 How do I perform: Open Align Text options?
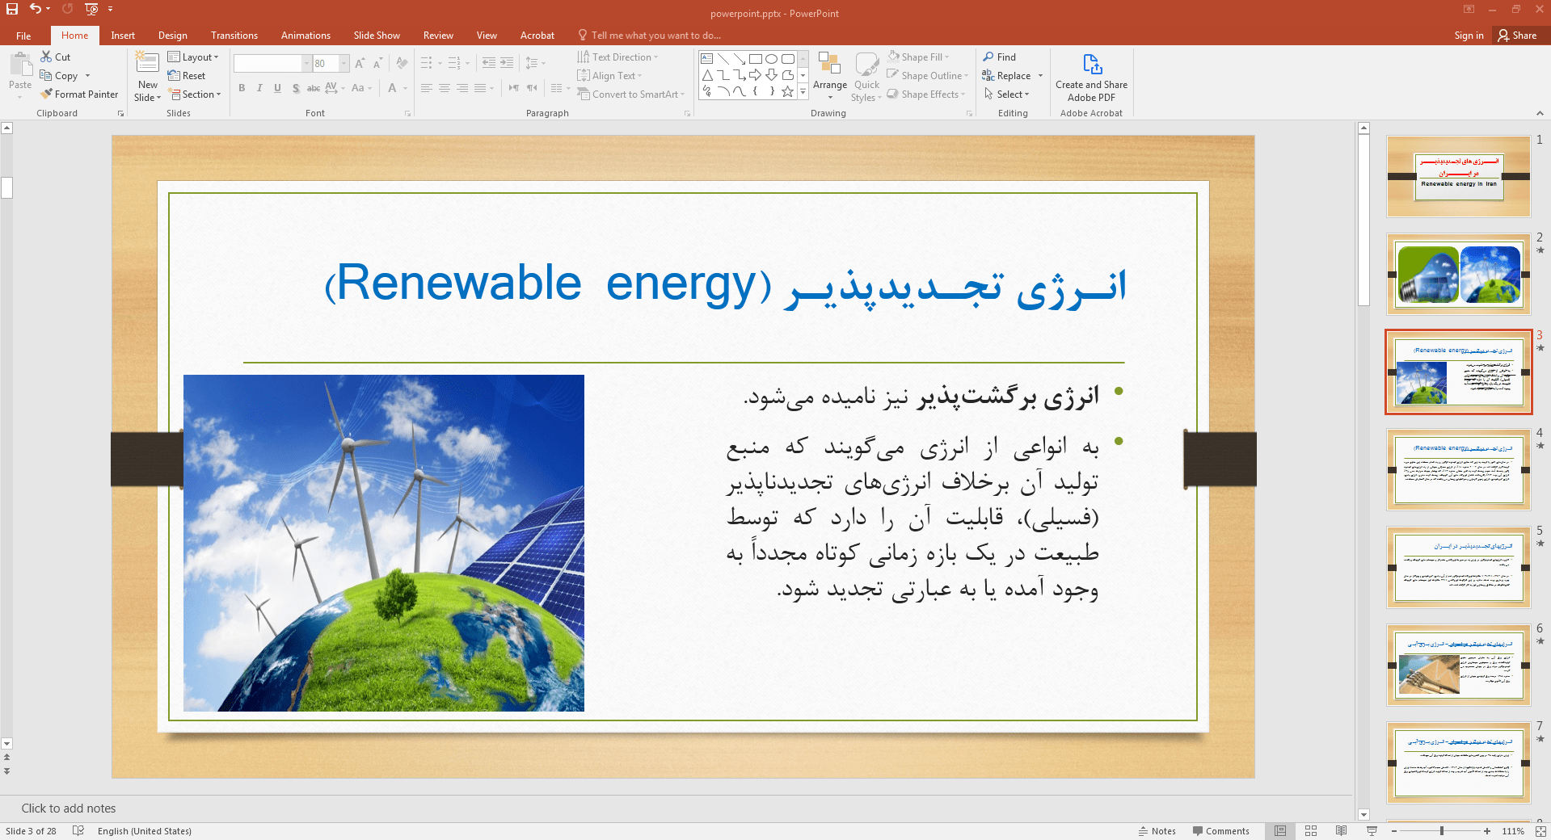tap(610, 76)
